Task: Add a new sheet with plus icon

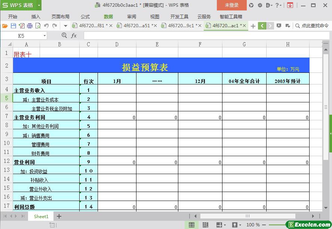Action: point(59,216)
